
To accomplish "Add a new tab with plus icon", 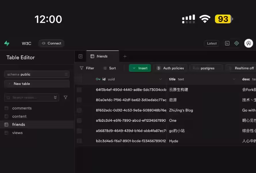I will tap(125, 56).
